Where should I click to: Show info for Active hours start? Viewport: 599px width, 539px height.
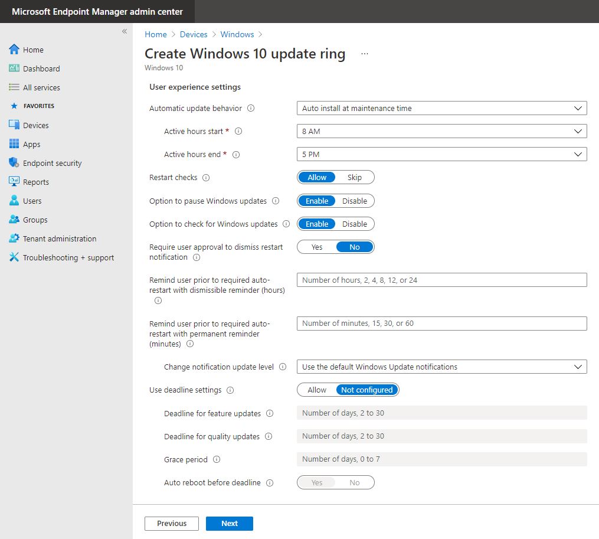[x=238, y=131]
